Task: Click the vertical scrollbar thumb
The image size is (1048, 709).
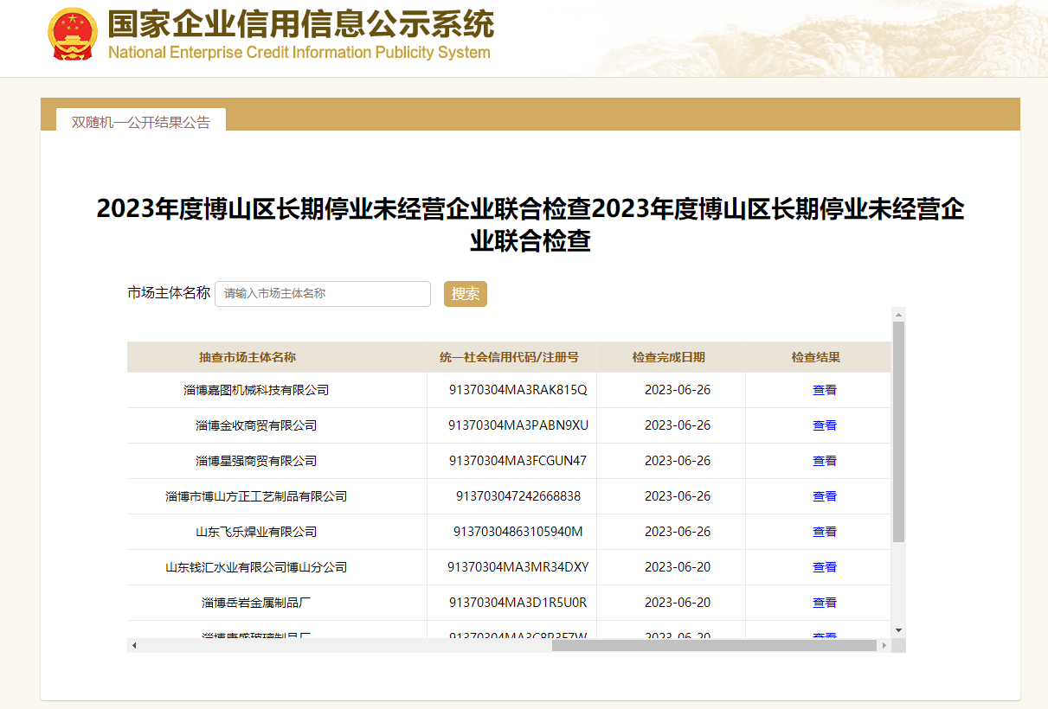Action: click(898, 432)
